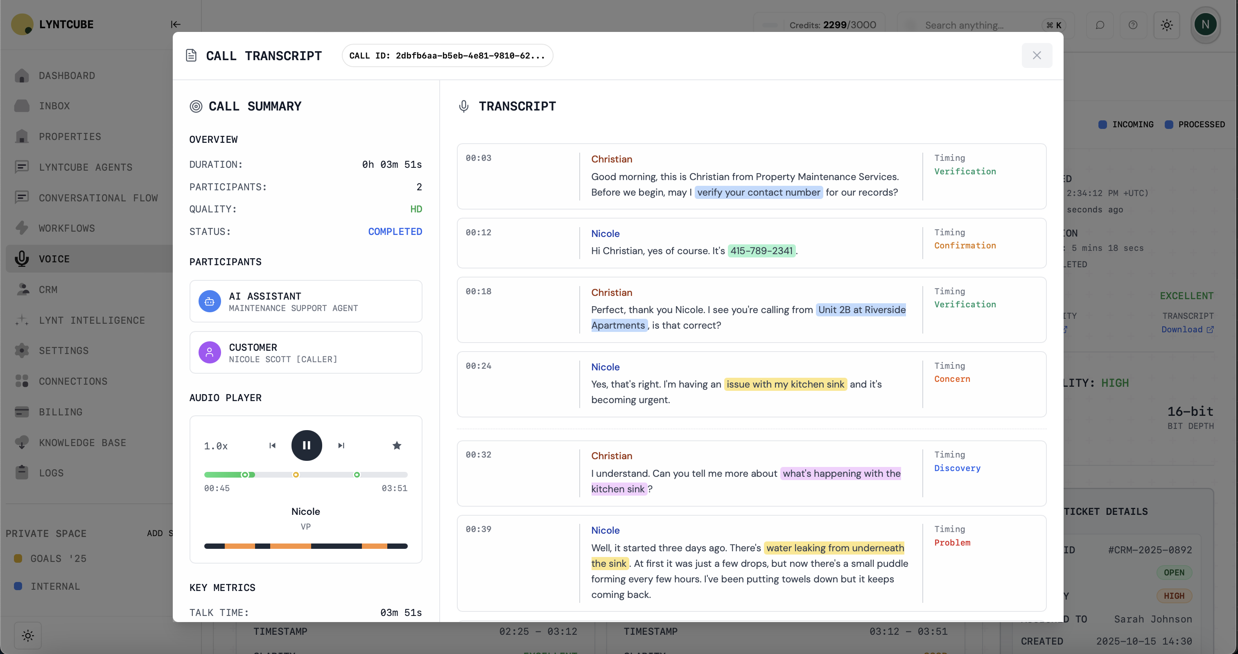Toggle the theme at sidebar bottom

[28, 635]
